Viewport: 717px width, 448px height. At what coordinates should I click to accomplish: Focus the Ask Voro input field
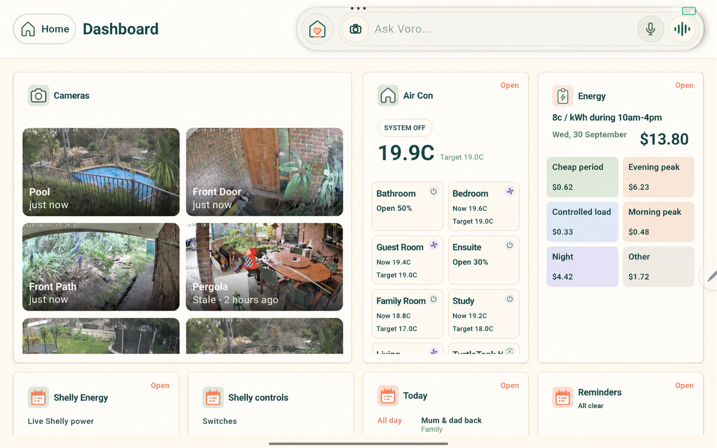(x=504, y=29)
